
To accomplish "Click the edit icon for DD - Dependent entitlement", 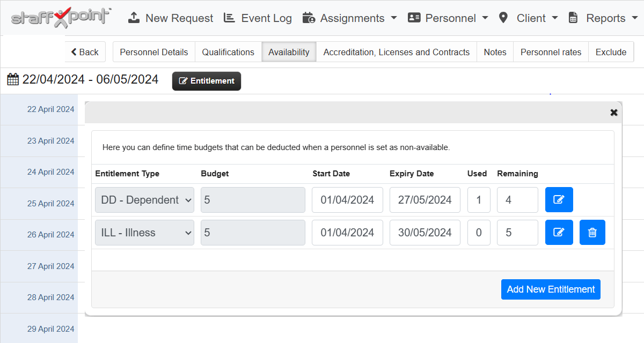I will 559,200.
